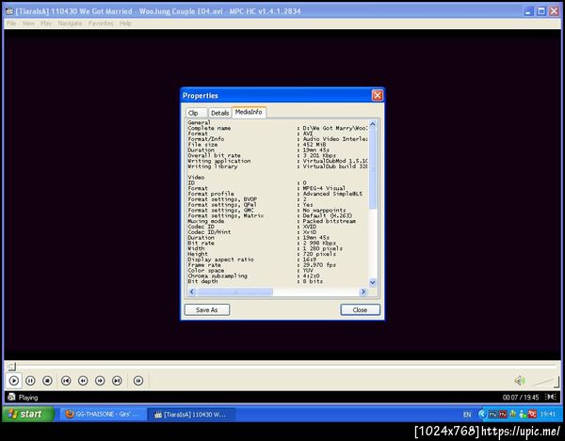Click the 'Muxing mode' label

[x=205, y=221]
